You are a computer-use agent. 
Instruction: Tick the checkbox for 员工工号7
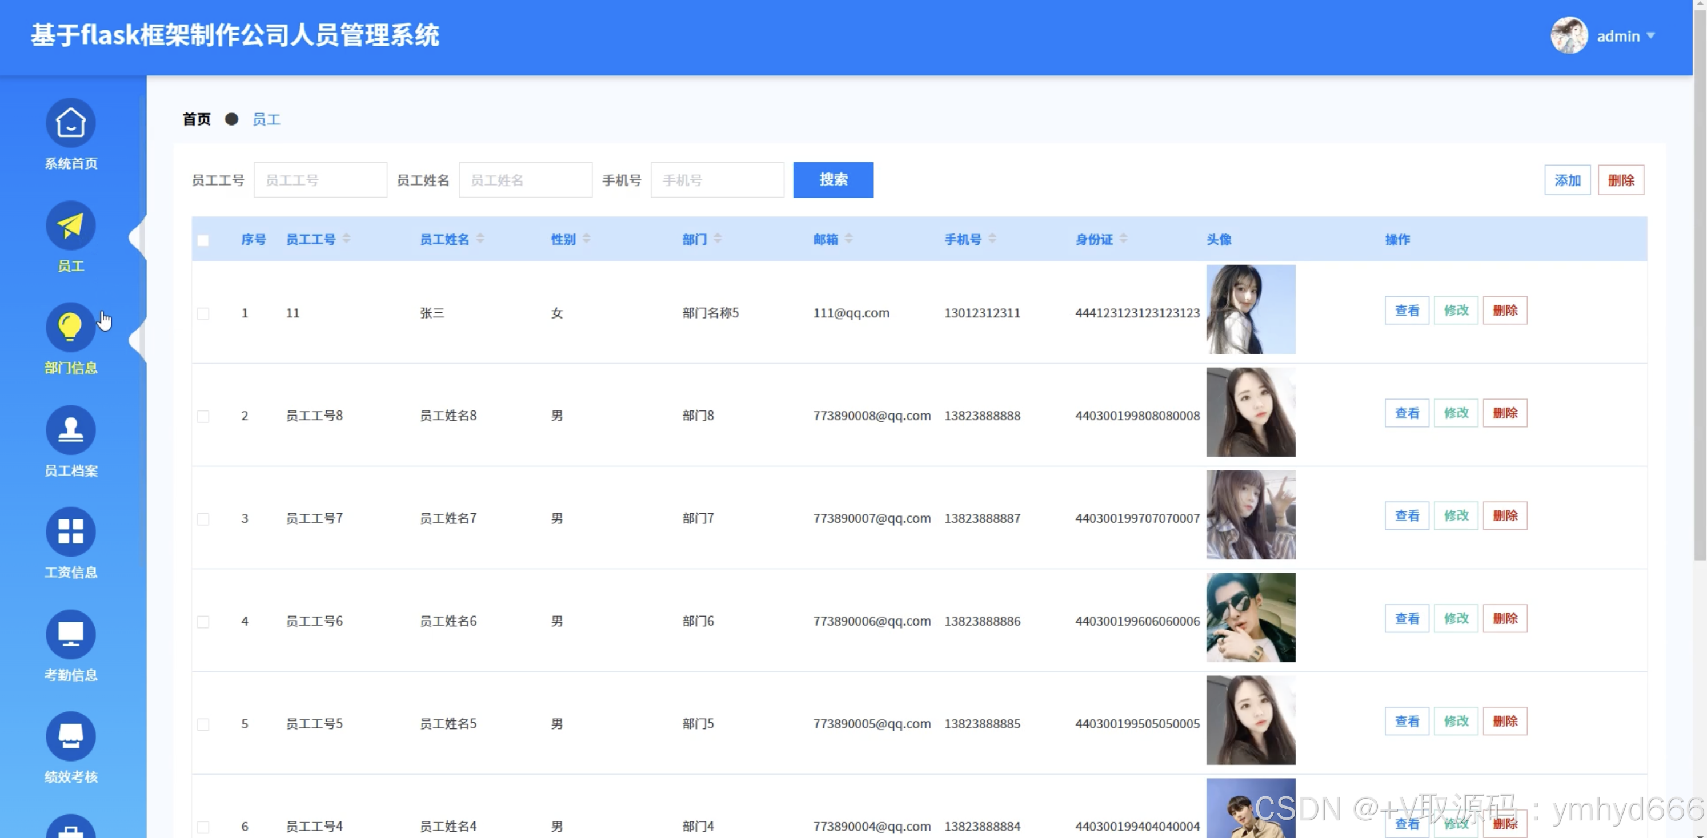203,519
